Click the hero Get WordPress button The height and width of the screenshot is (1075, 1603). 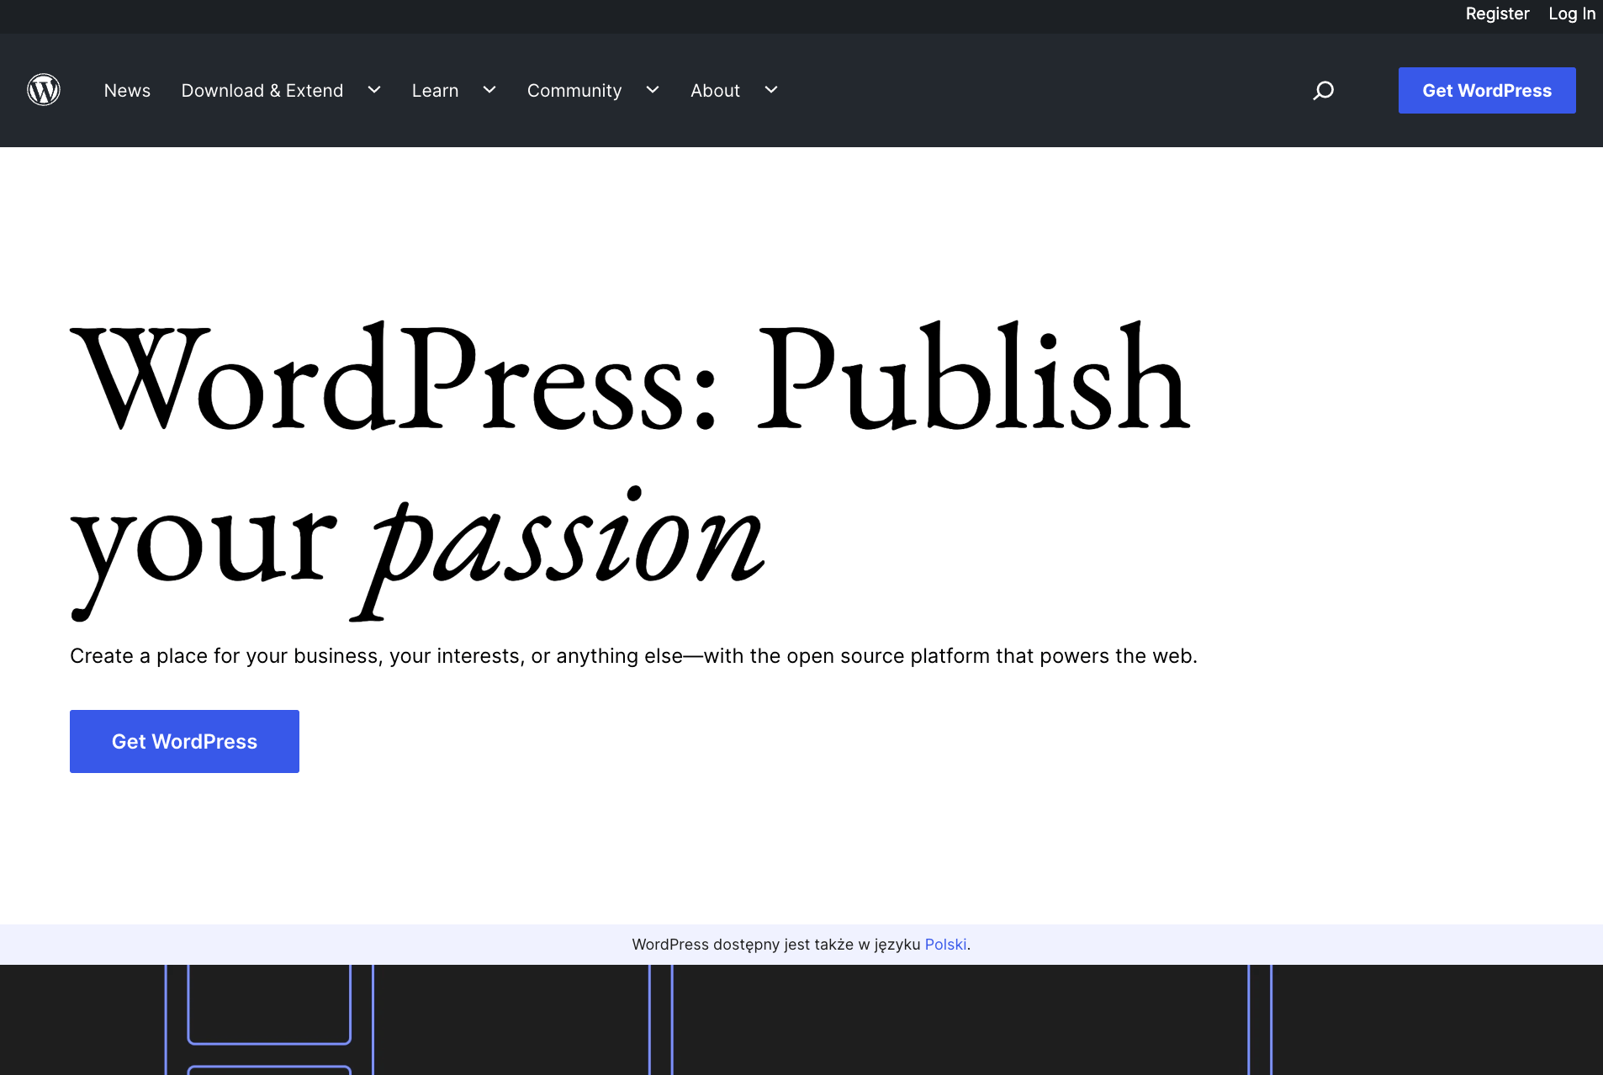coord(184,741)
